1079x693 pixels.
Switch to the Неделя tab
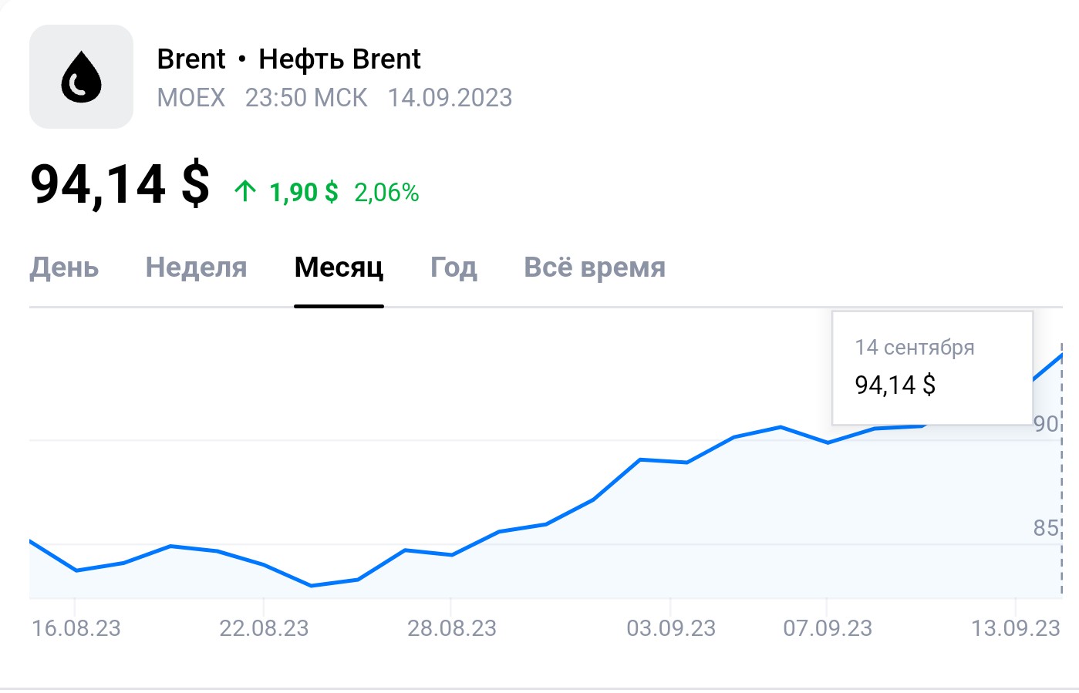[x=196, y=267]
